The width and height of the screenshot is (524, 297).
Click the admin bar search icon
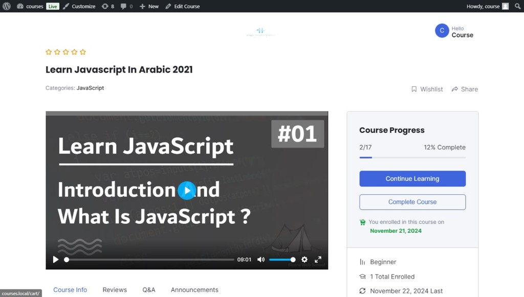tap(517, 6)
